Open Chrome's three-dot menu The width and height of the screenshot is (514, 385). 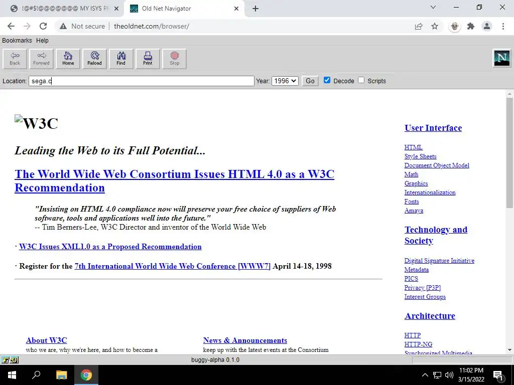click(503, 26)
